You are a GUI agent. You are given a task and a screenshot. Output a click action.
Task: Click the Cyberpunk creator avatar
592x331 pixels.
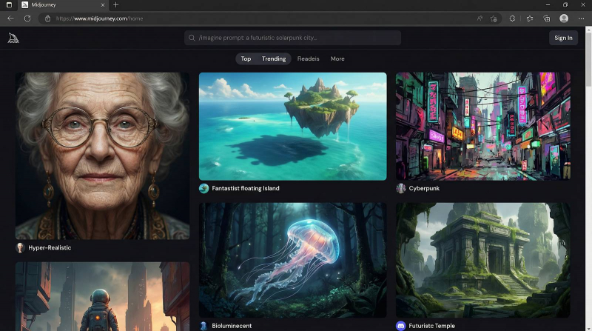tap(401, 188)
